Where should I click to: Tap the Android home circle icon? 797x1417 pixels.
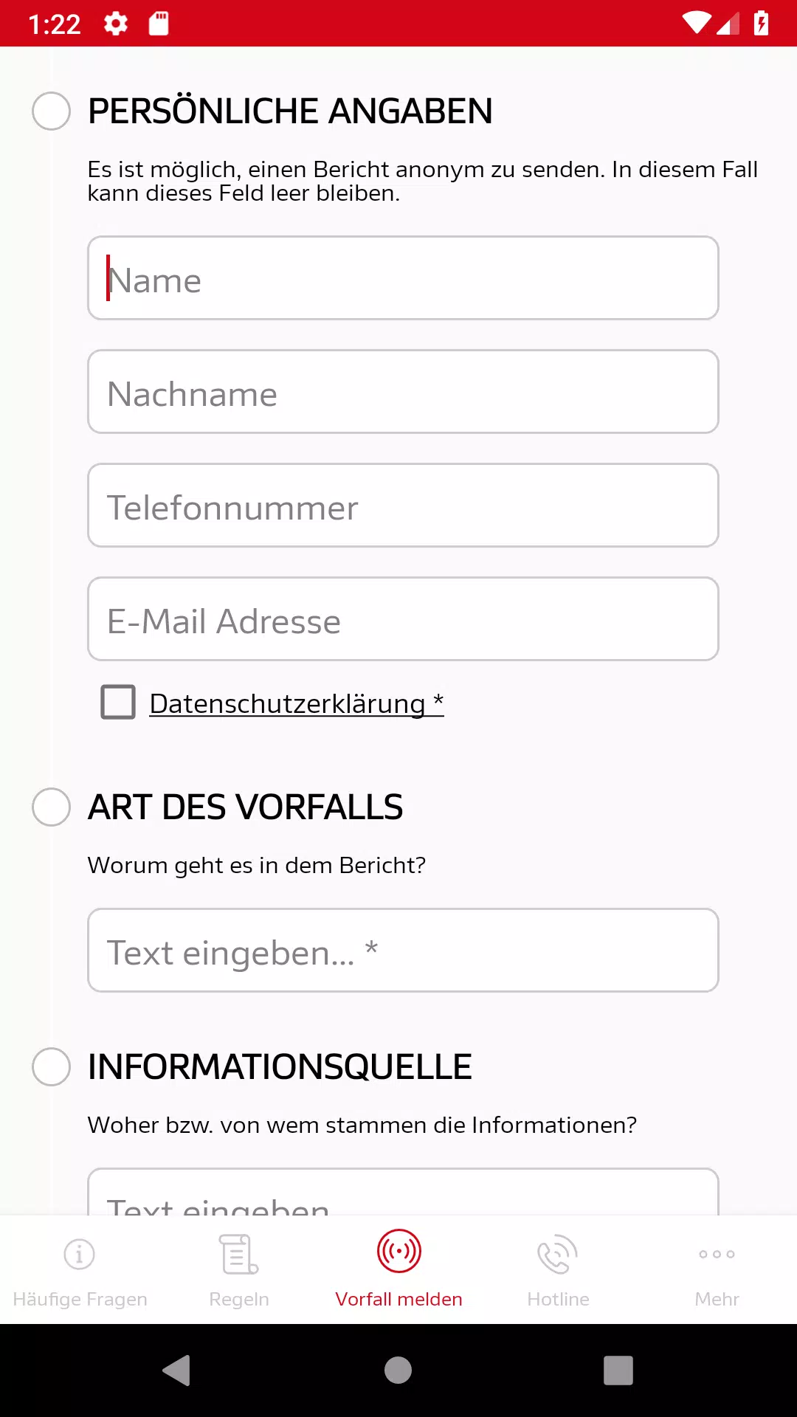[x=398, y=1371]
